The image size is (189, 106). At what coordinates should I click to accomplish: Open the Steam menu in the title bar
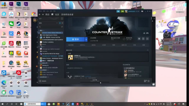[x=40, y=11]
